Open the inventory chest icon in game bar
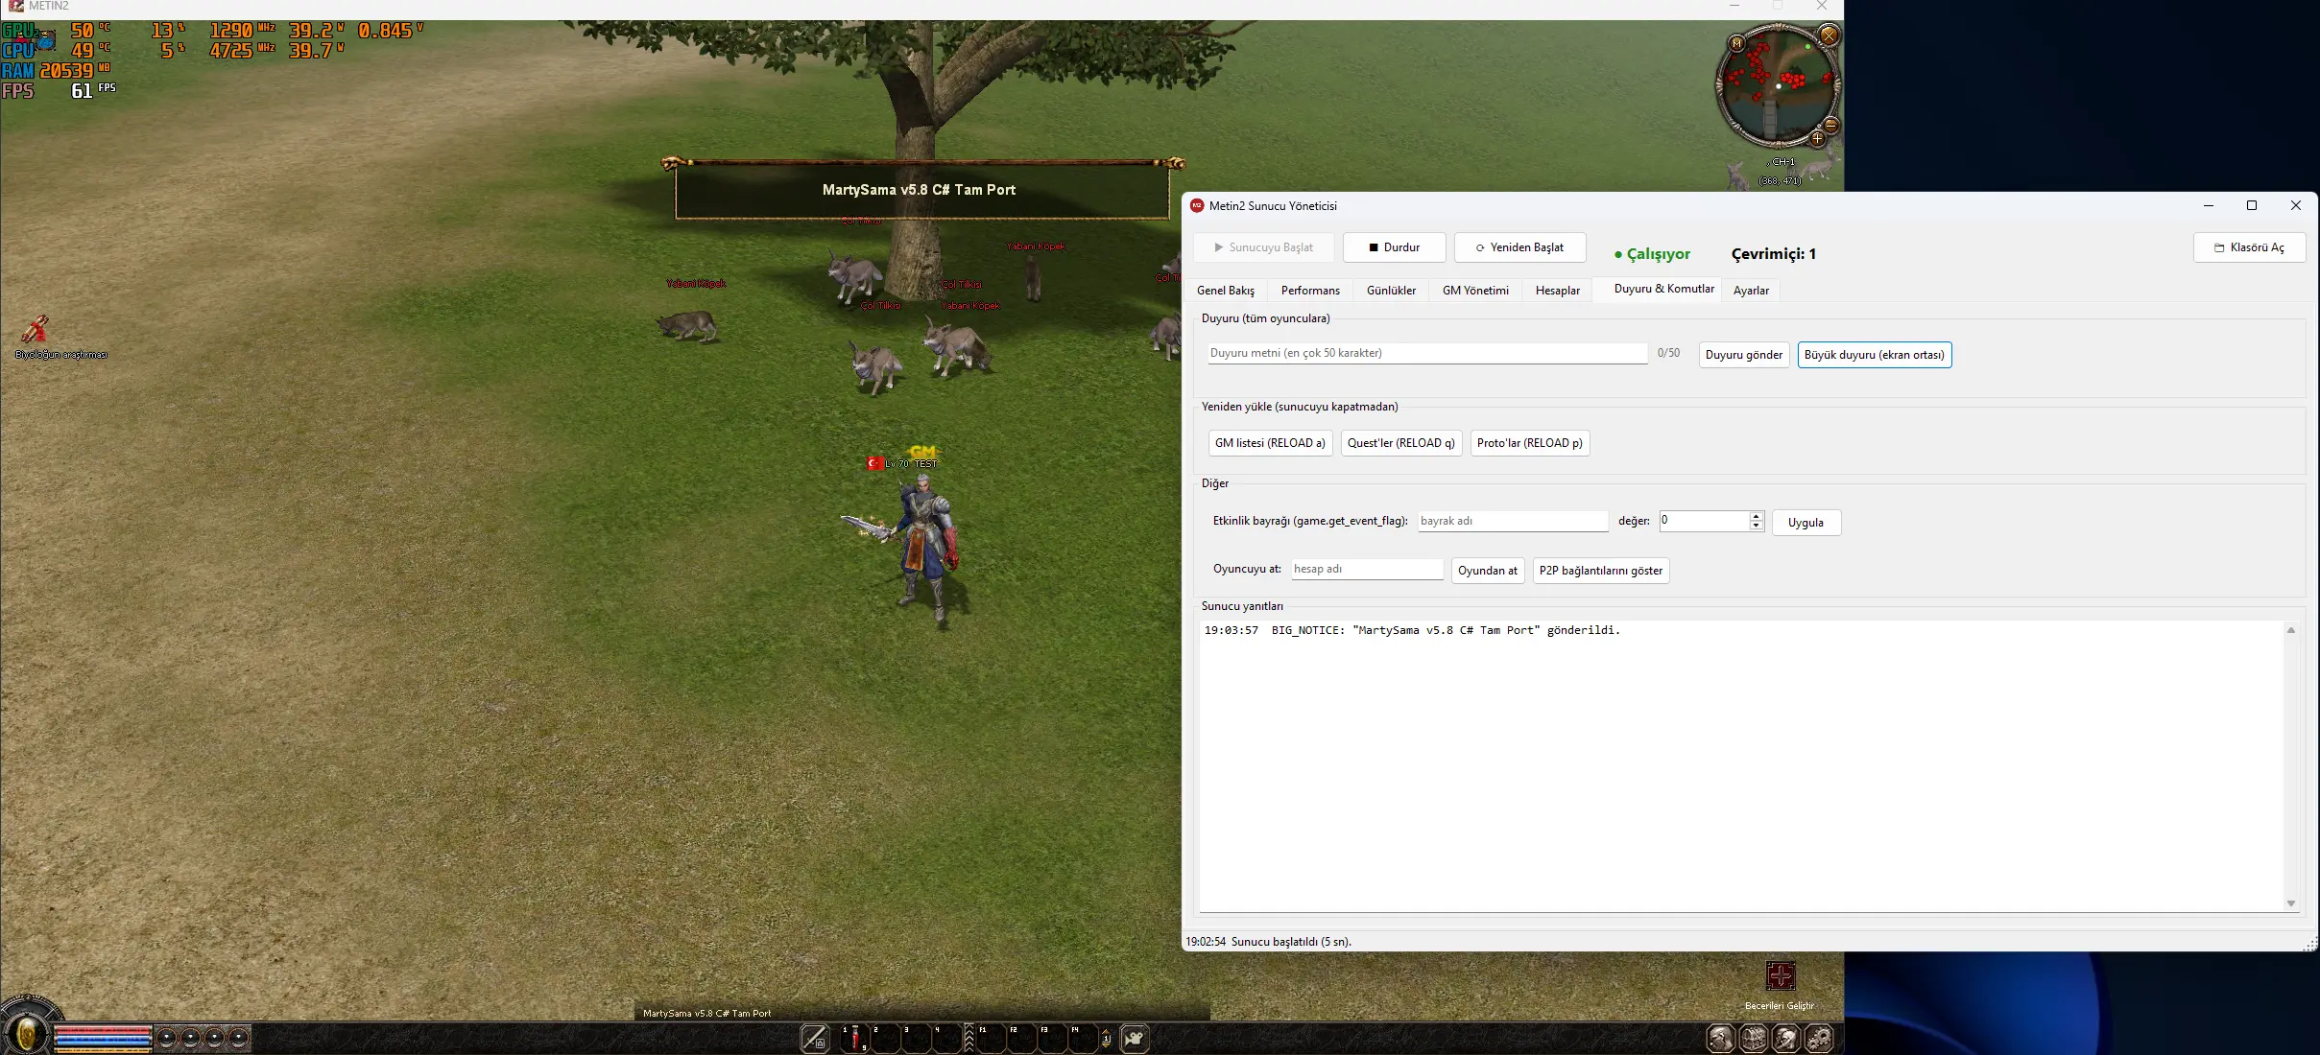Image resolution: width=2320 pixels, height=1055 pixels. click(1754, 1038)
